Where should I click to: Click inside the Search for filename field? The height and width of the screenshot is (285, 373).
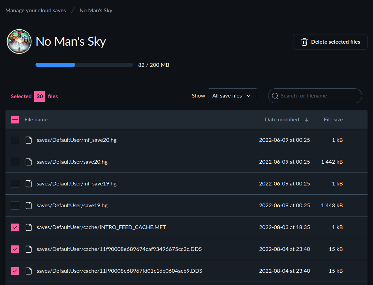click(x=314, y=96)
